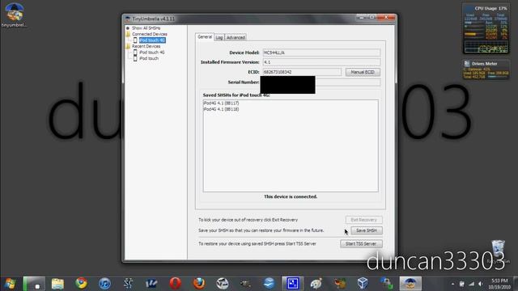Viewport: 518px width, 291px height.
Task: Open Opera browser from the taskbar
Action: (x=175, y=284)
